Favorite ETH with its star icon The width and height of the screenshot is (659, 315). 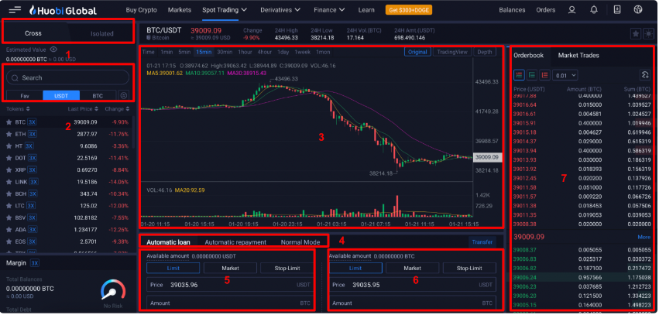tap(9, 134)
